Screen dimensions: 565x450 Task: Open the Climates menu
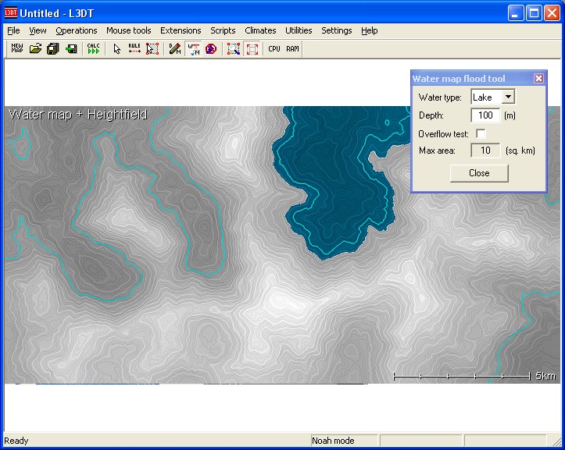pyautogui.click(x=260, y=30)
